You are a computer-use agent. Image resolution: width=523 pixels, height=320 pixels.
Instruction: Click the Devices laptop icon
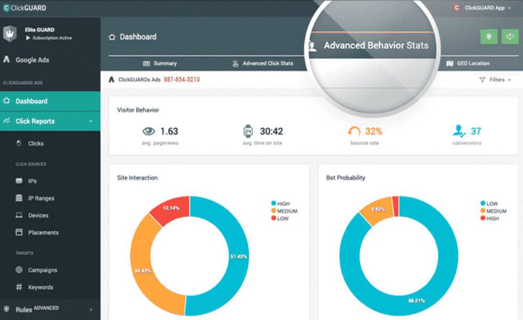click(x=19, y=215)
